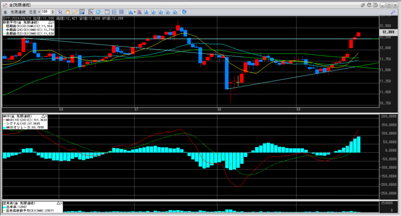Click the duplicate-window icon in title bar

pos(376,5)
